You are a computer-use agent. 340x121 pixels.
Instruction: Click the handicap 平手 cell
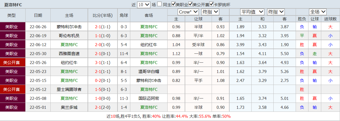coord(198,81)
